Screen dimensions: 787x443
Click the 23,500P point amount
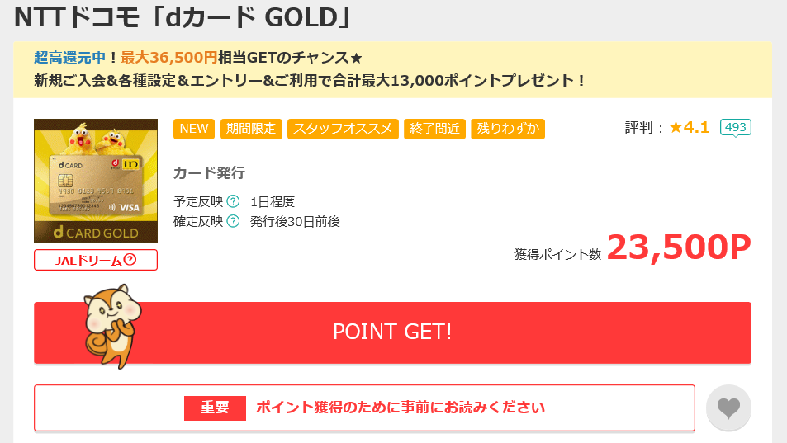click(679, 247)
